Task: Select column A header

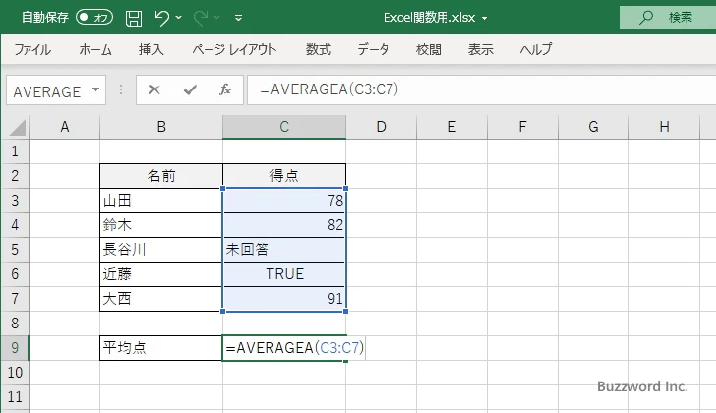Action: (x=65, y=127)
